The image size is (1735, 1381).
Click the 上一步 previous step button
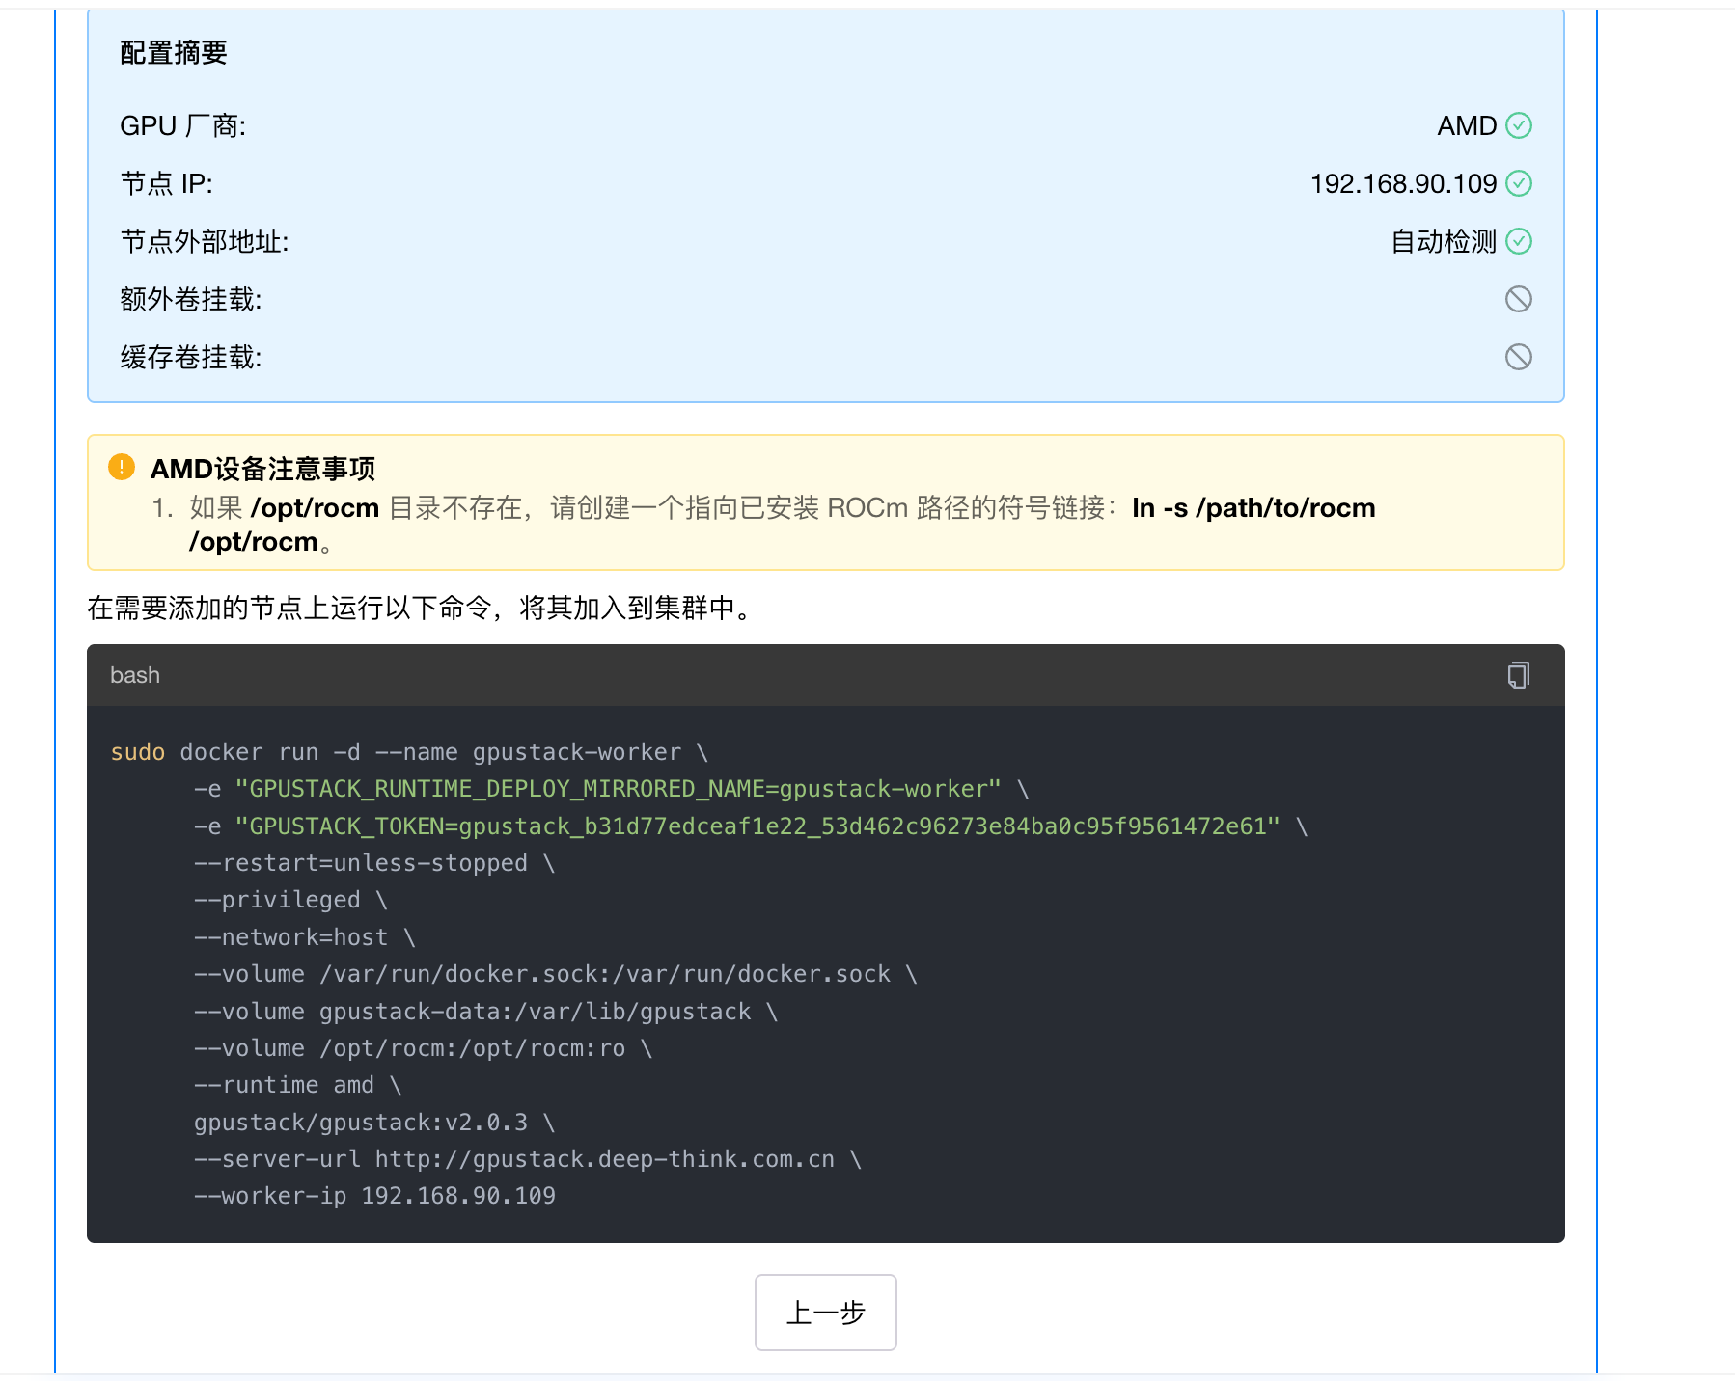(826, 1313)
